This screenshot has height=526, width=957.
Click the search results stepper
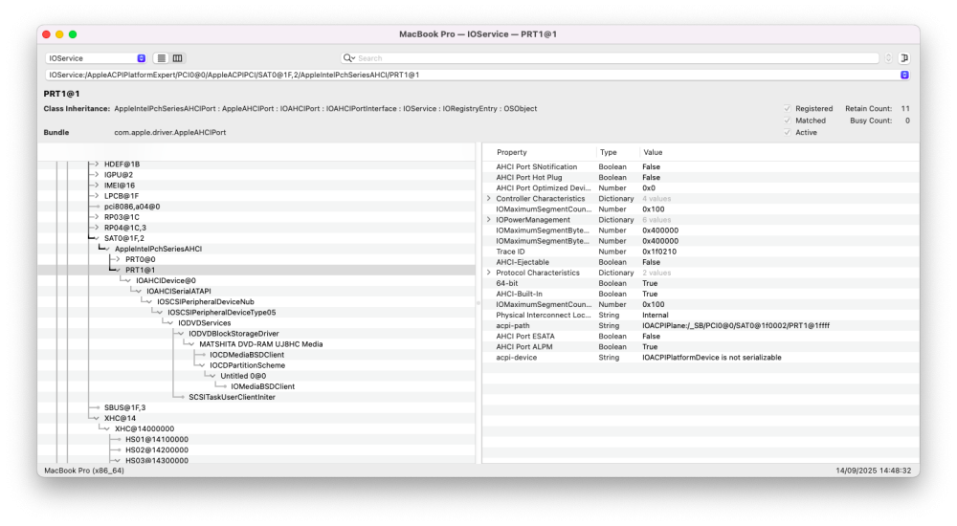889,58
